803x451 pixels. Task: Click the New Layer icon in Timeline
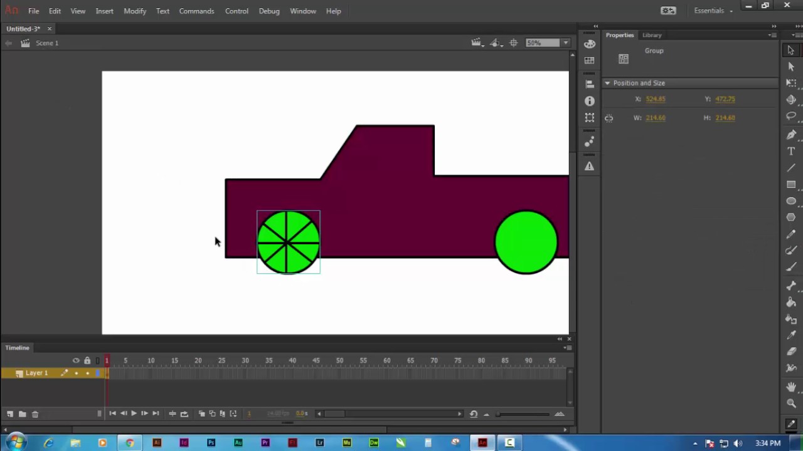(10, 413)
